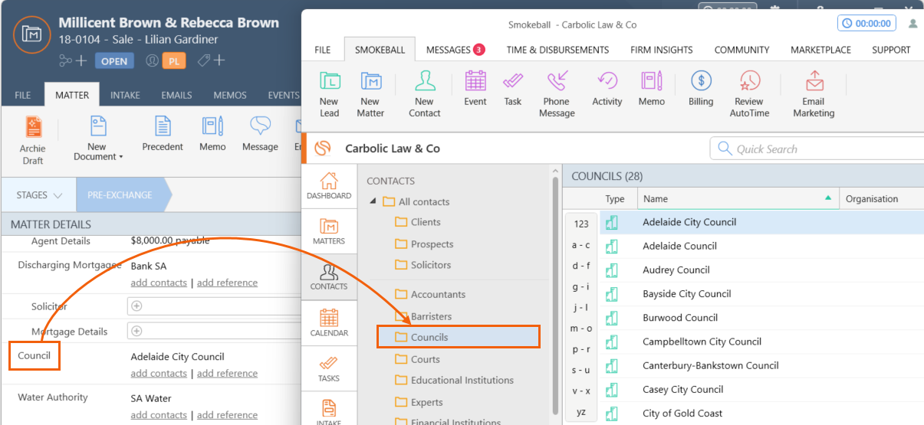Open the FIRM INSIGHTS tab
This screenshot has height=425, width=924.
661,50
